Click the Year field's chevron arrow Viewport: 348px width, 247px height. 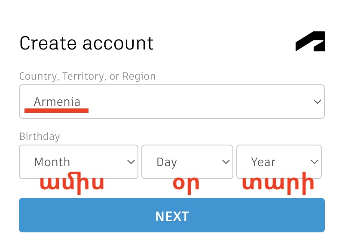pyautogui.click(x=314, y=162)
